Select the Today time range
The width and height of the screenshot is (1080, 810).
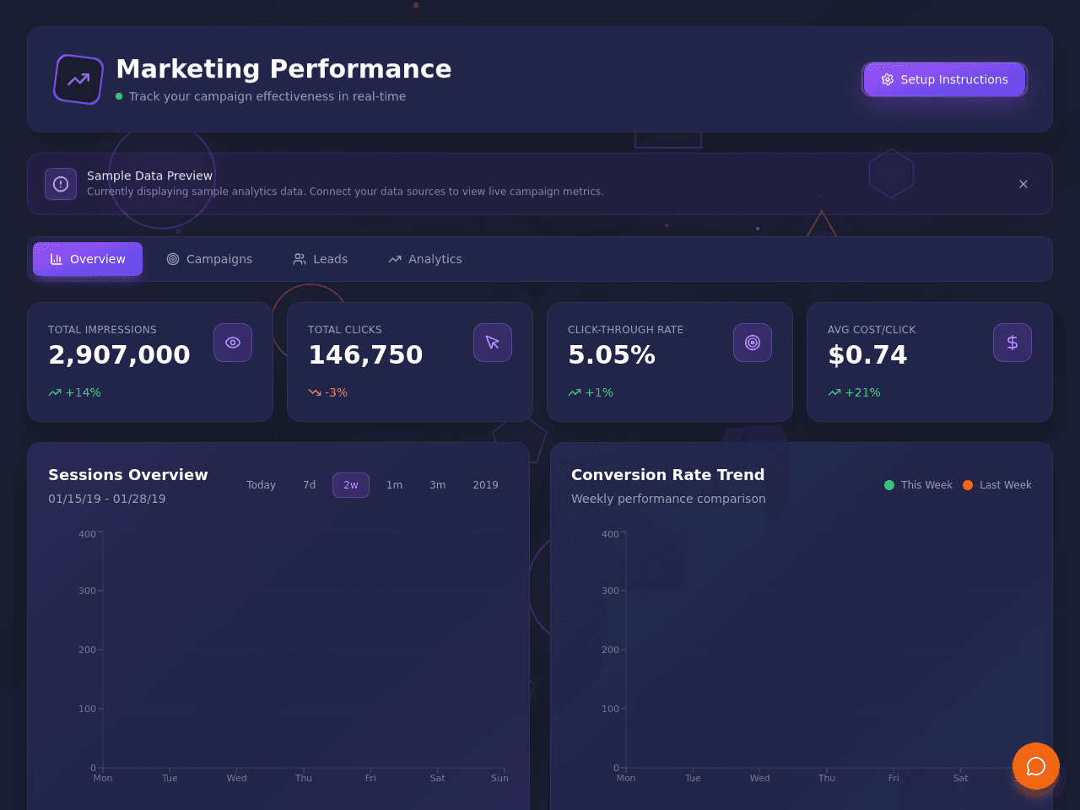click(261, 485)
